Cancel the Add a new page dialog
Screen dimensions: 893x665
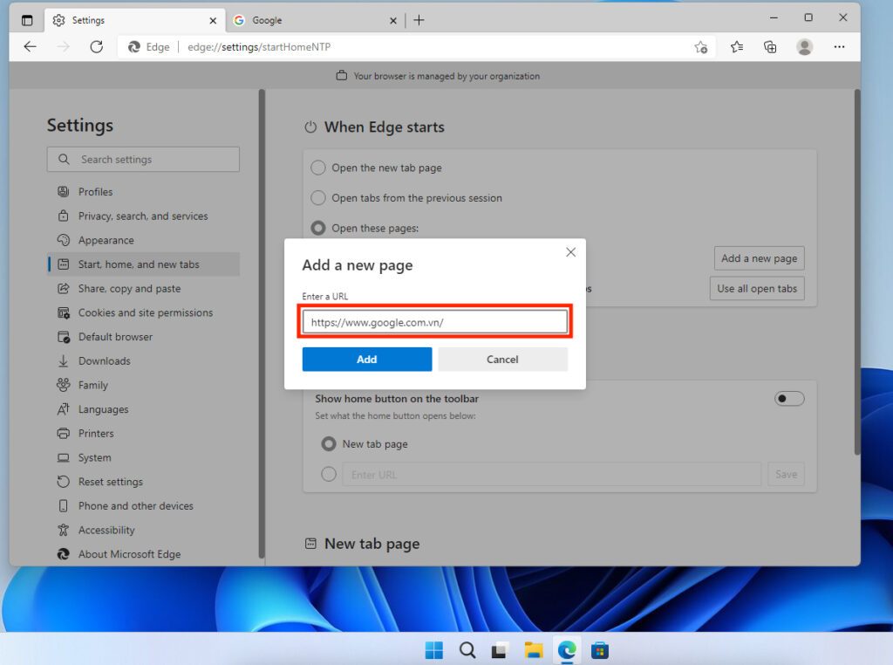(502, 359)
